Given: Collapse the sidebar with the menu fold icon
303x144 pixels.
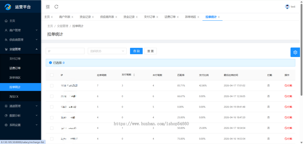Looking at the screenshot, I should pos(48,7).
